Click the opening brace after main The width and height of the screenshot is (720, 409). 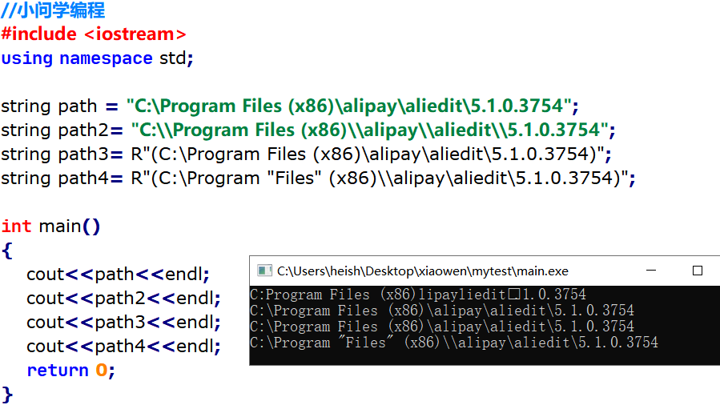(x=7, y=251)
